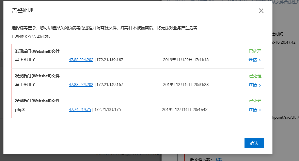Image resolution: width=299 pixels, height=161 pixels.
Task: View 详情 for the 2019年11月20日 alert
Action: coord(253,60)
